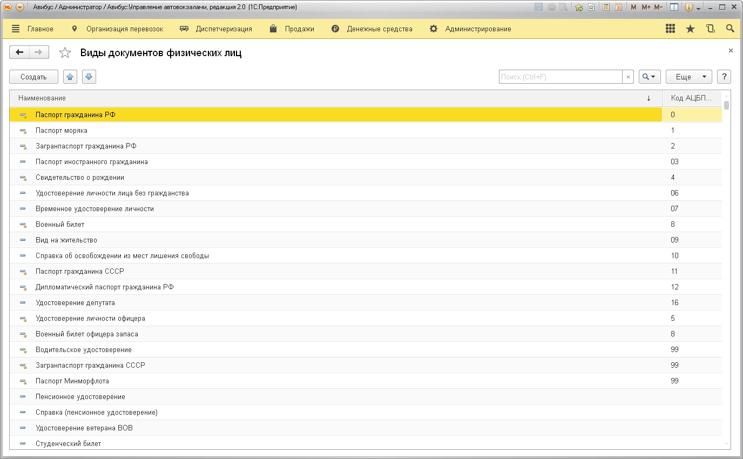Expand the info icon dropdown arrow
The width and height of the screenshot is (743, 459).
699,9
